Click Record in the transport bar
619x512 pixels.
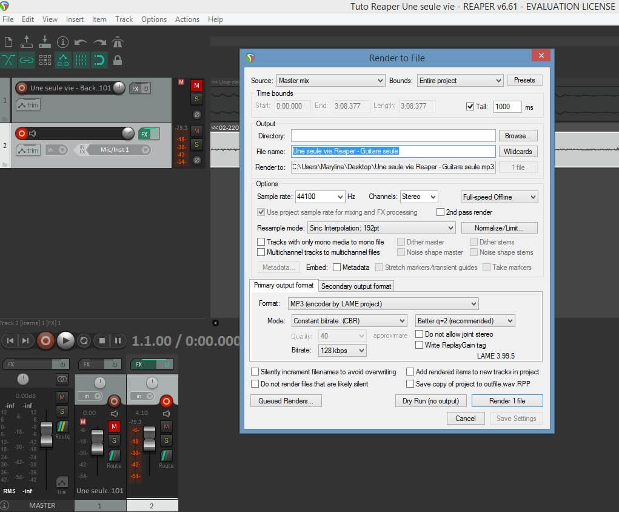[x=45, y=340]
